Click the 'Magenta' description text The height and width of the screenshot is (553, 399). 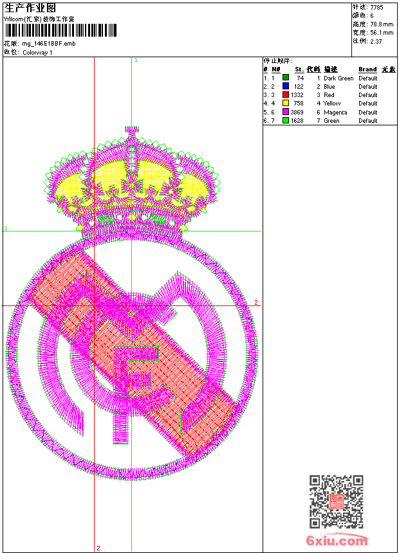pyautogui.click(x=335, y=112)
